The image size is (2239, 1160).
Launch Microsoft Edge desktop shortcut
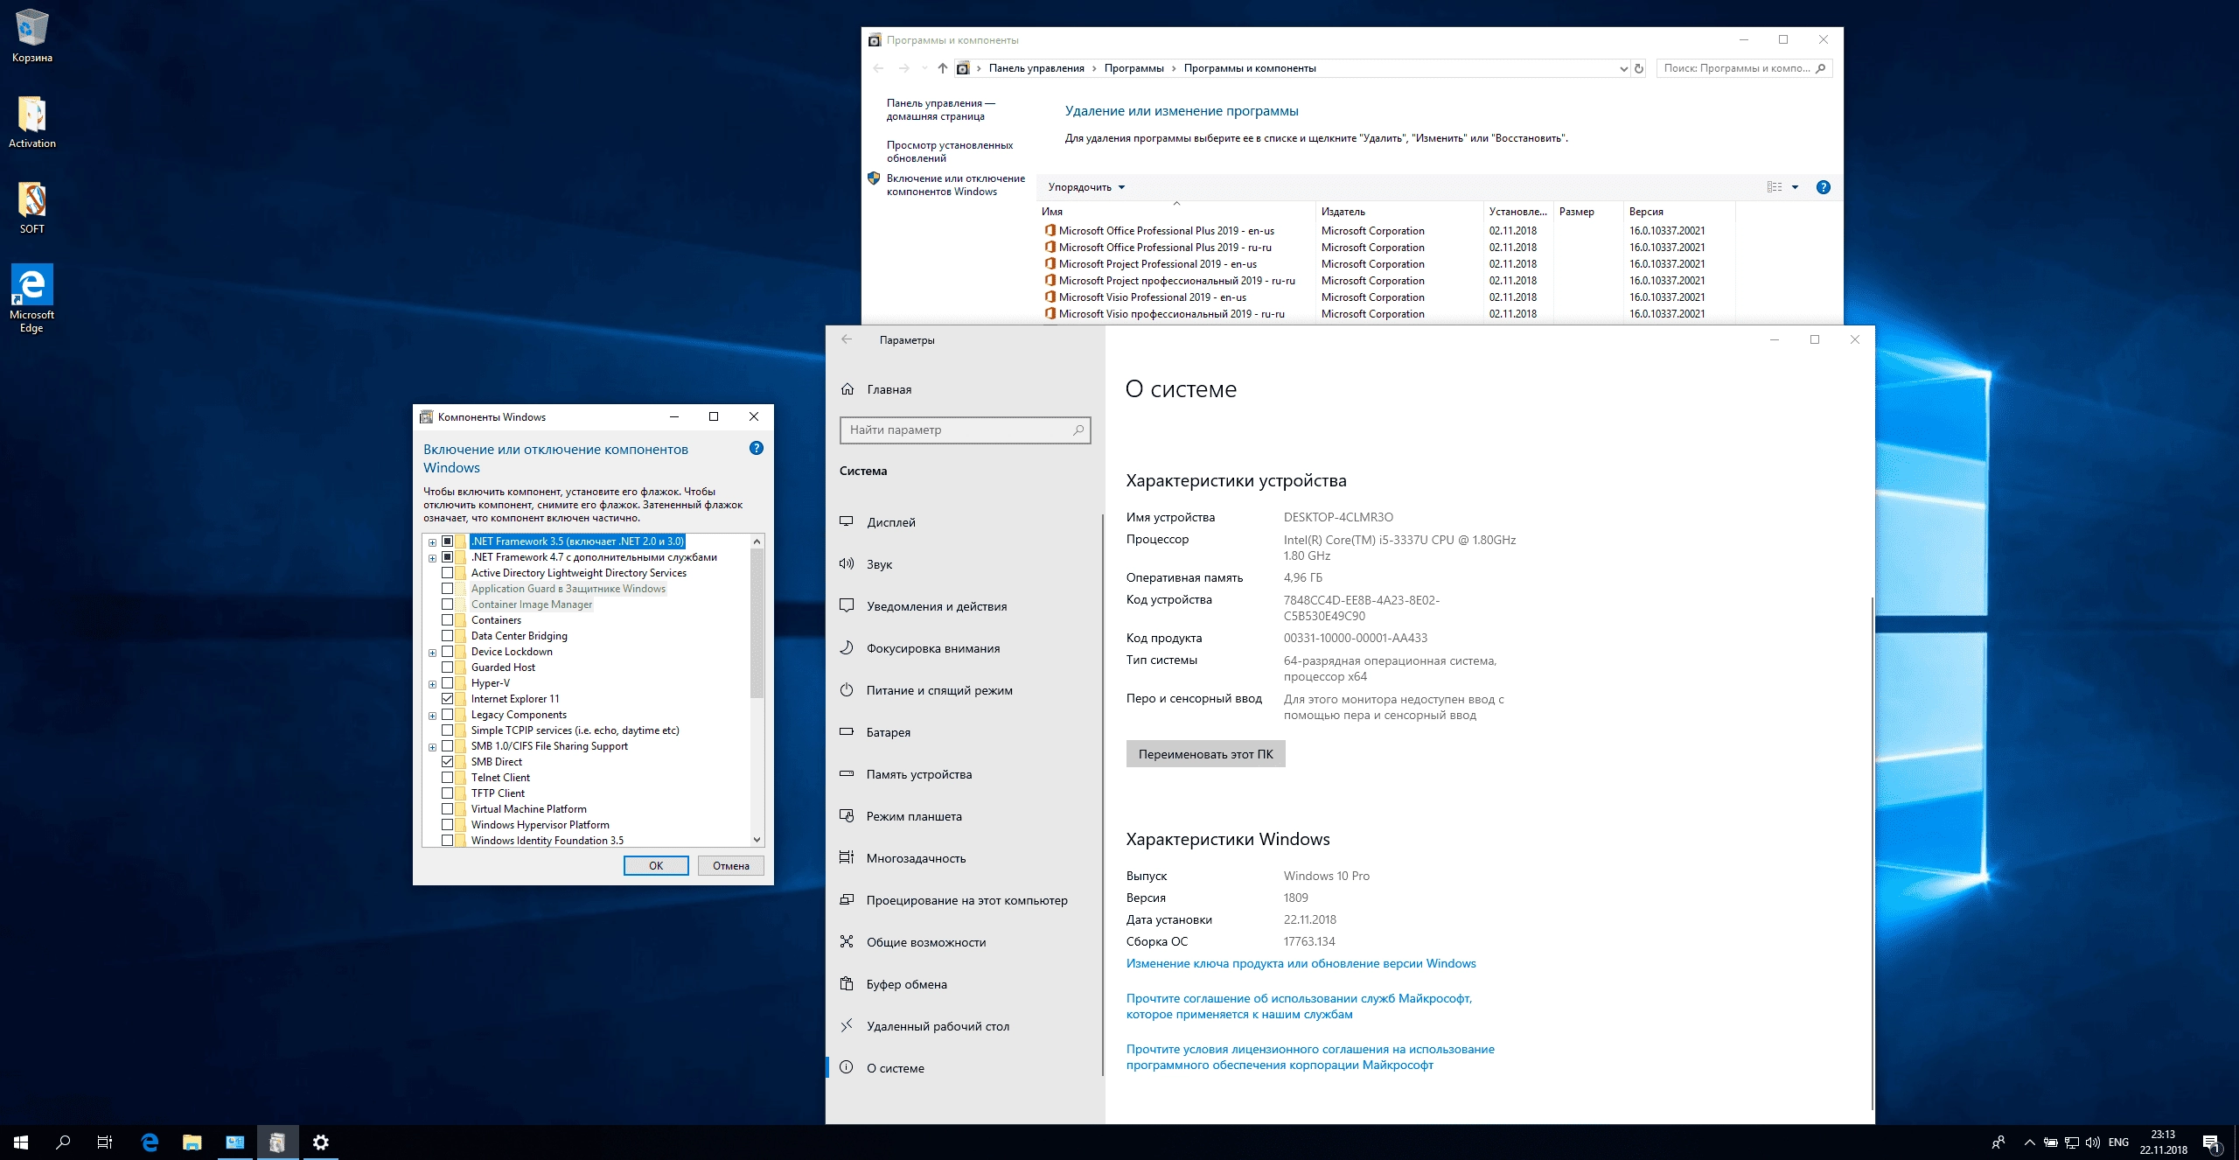[32, 297]
